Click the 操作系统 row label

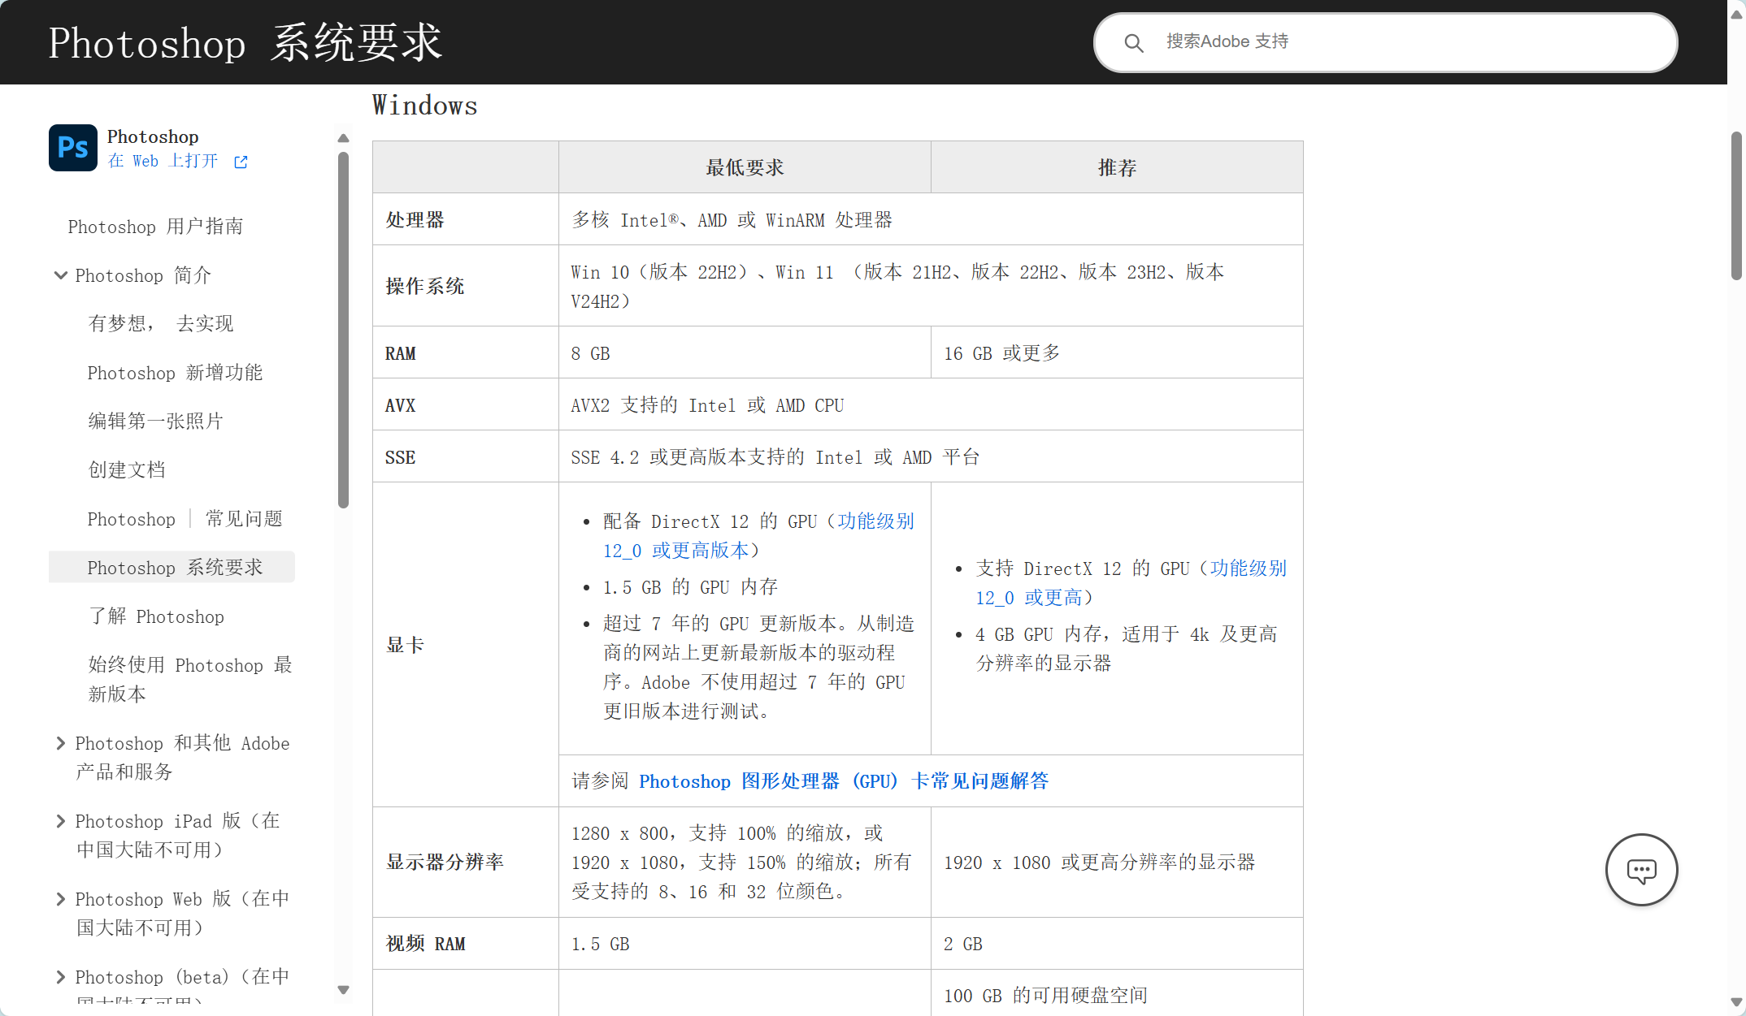pos(425,286)
